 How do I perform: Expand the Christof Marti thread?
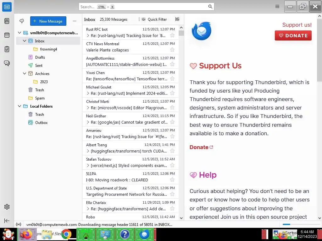pyautogui.click(x=88, y=108)
